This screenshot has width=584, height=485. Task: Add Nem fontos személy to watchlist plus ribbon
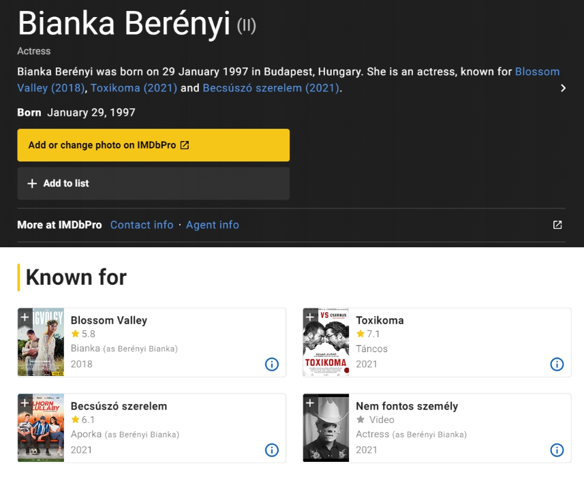[x=310, y=403]
